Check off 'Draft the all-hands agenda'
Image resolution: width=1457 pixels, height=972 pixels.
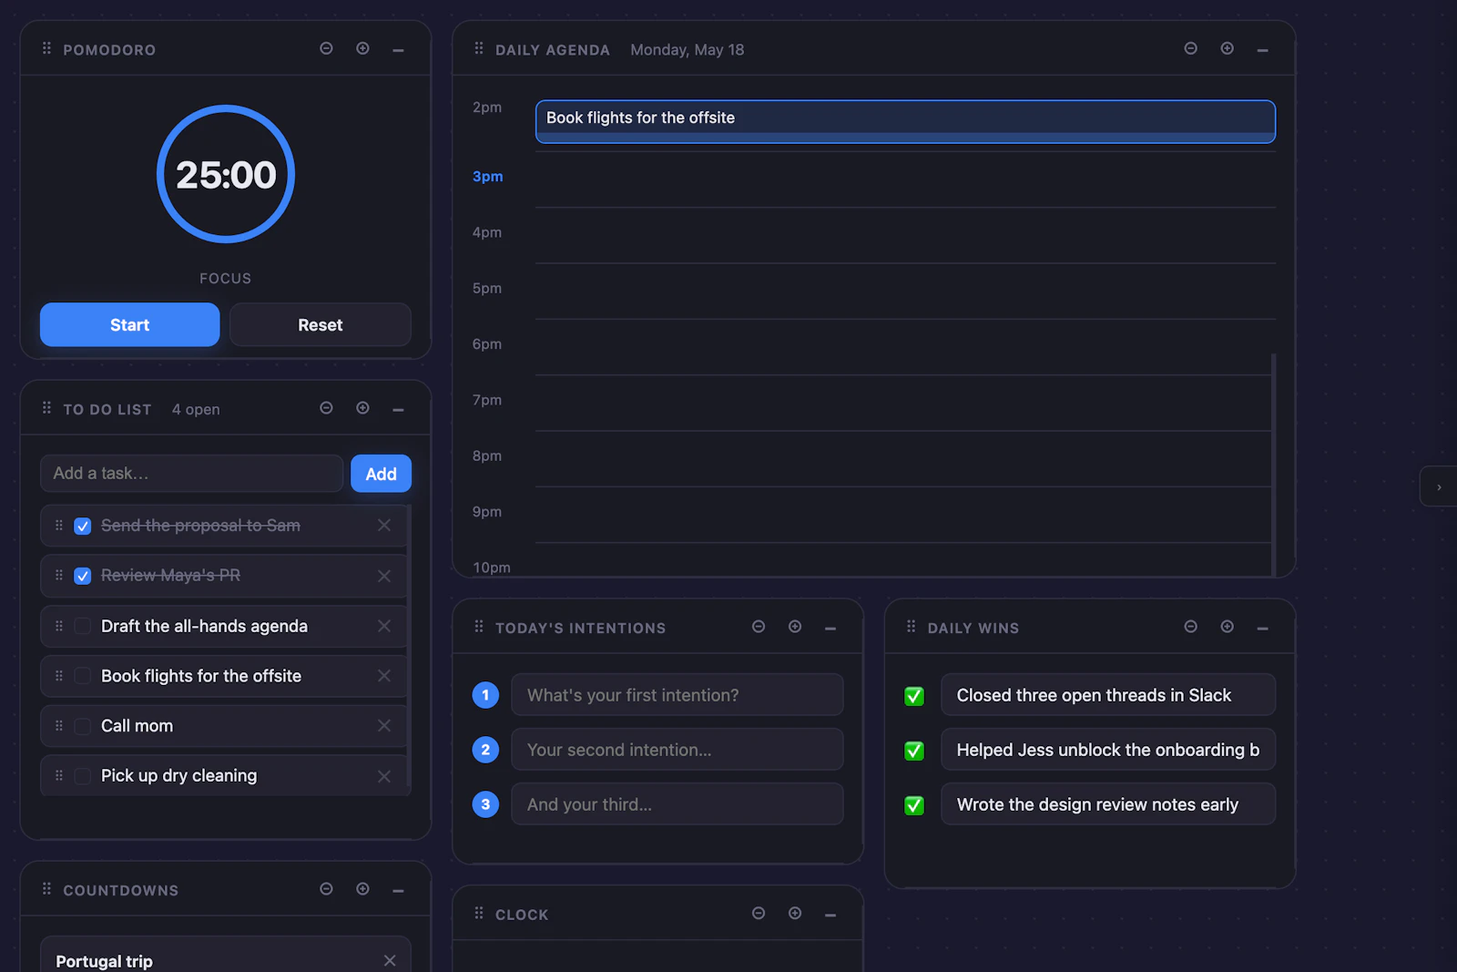(82, 626)
